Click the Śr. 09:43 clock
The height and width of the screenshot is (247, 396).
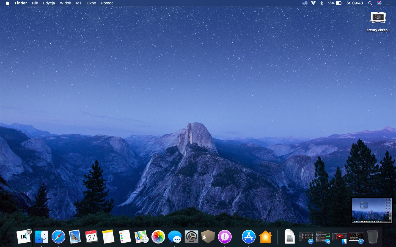(x=354, y=3)
